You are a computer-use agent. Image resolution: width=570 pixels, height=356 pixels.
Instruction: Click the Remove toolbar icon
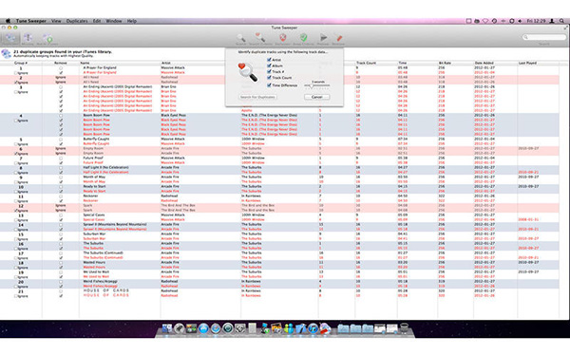pos(338,39)
